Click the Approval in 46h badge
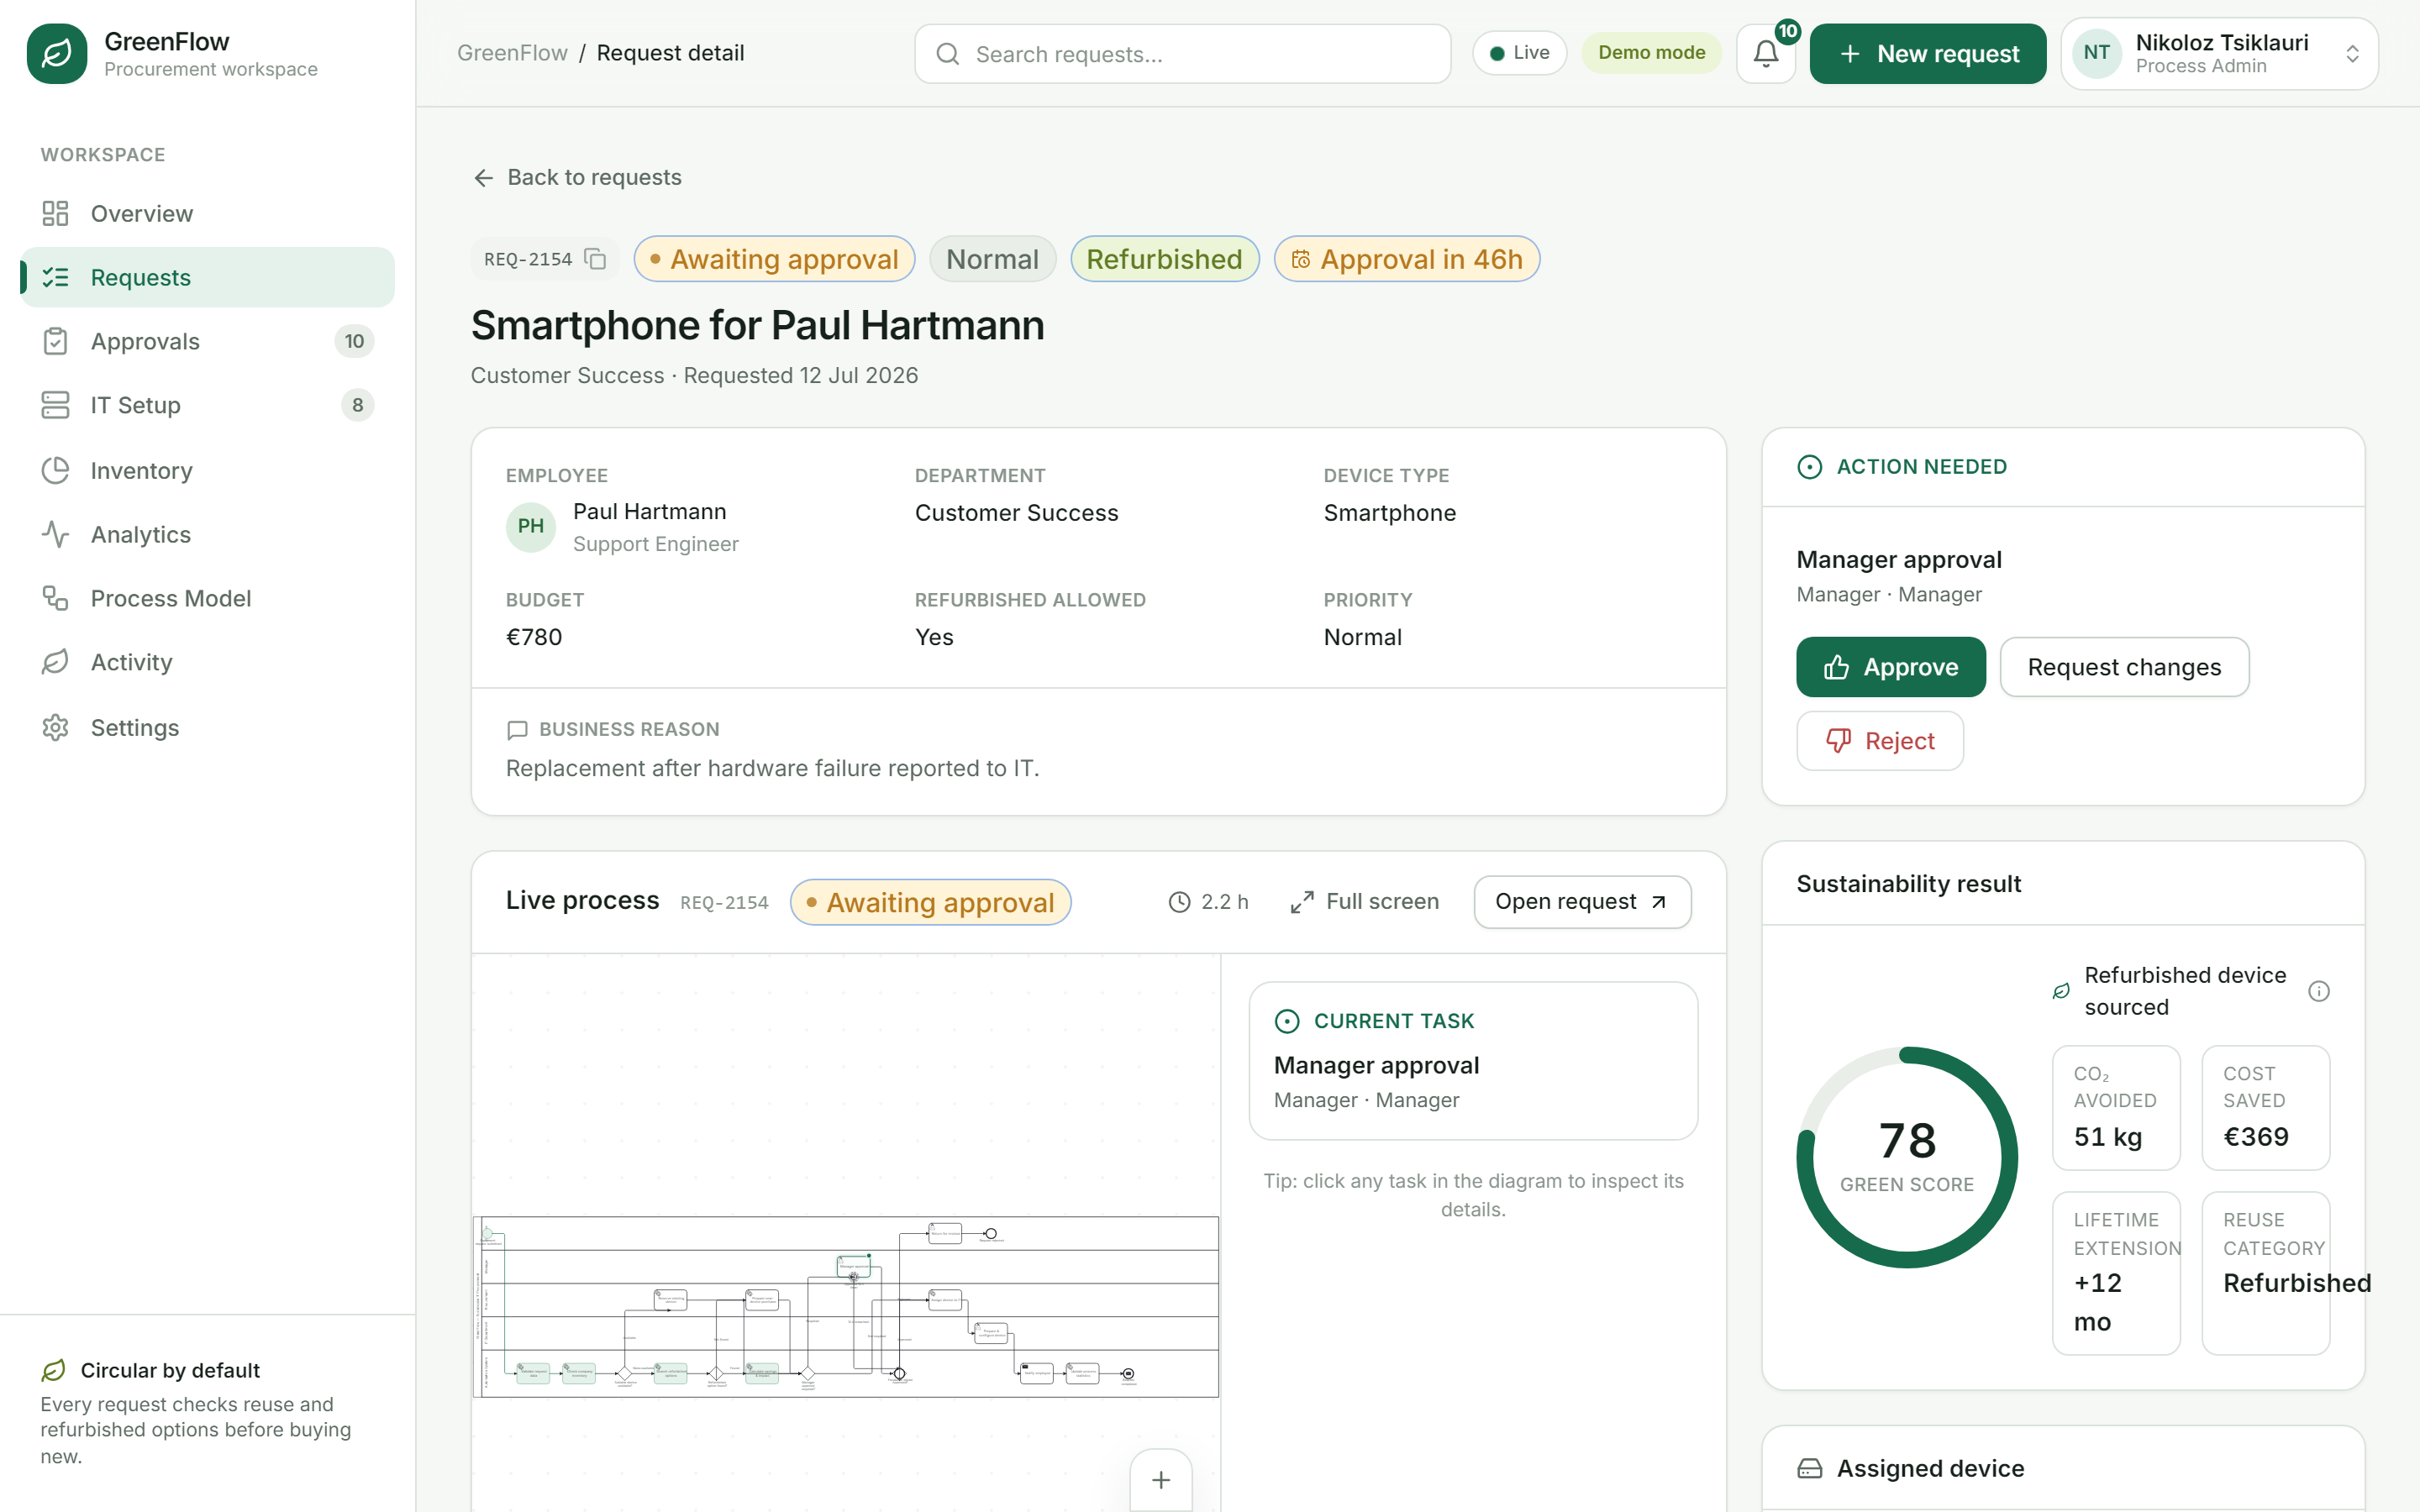 pos(1406,259)
